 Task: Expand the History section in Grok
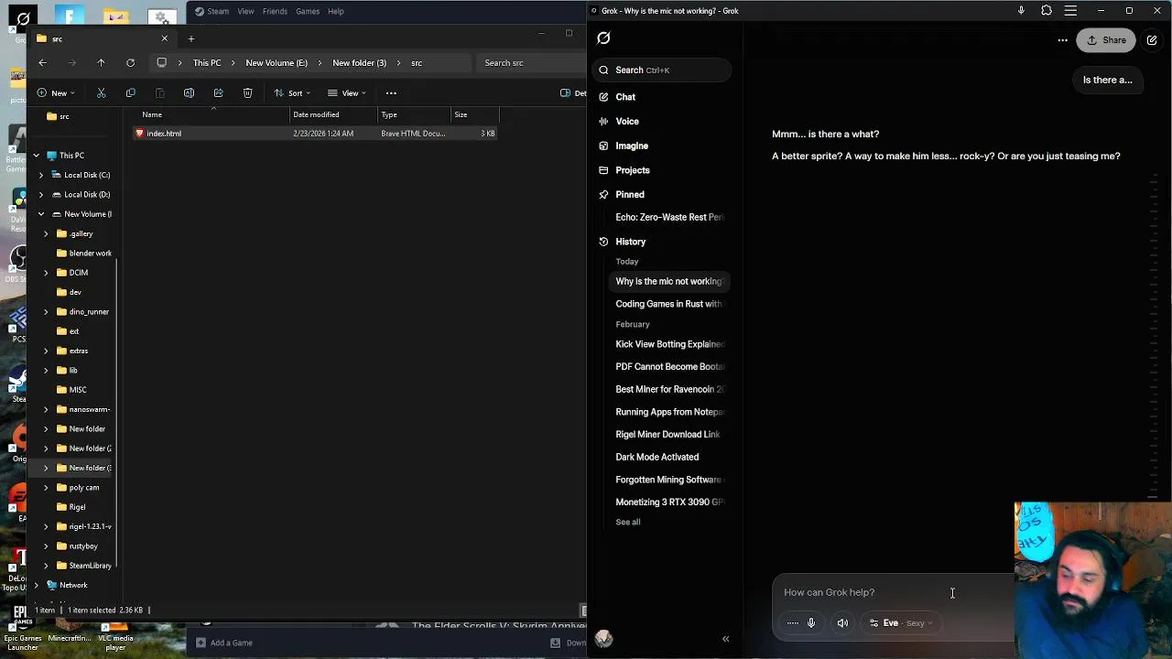[631, 242]
